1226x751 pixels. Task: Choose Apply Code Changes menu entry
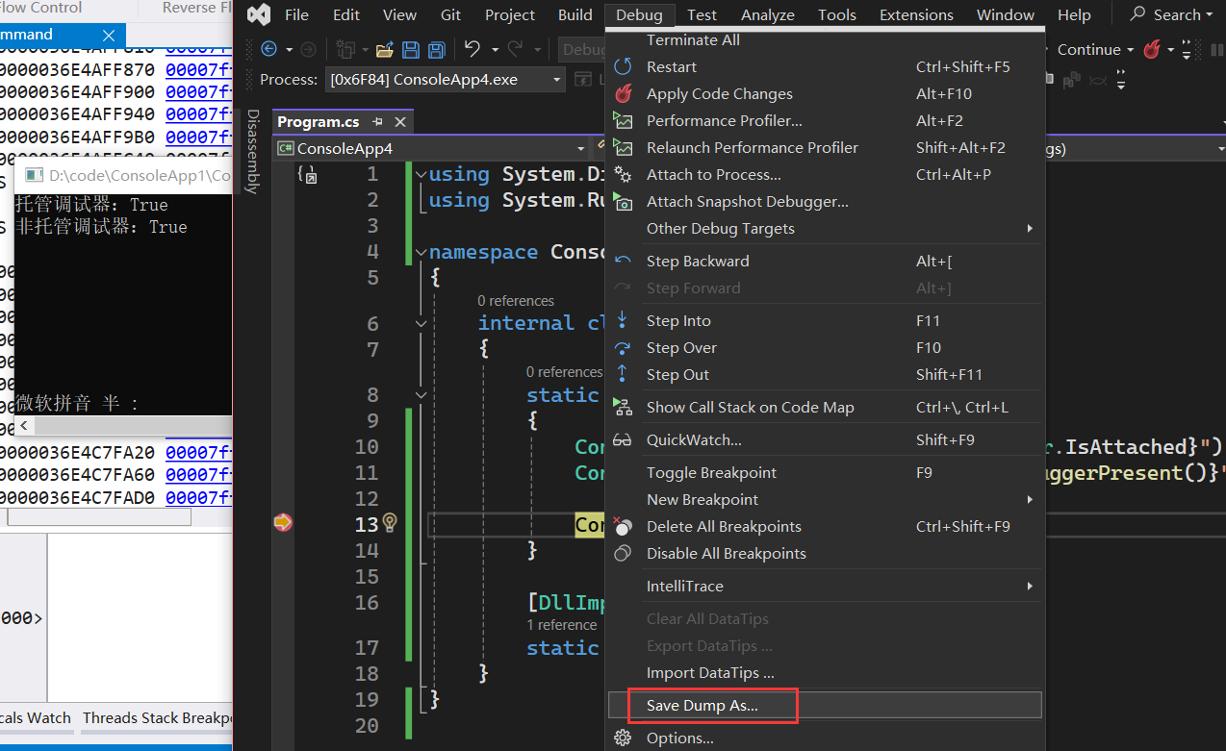click(825, 93)
